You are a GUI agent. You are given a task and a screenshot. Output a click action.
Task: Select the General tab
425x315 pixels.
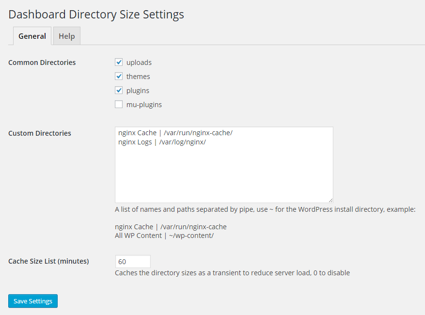[x=32, y=36]
